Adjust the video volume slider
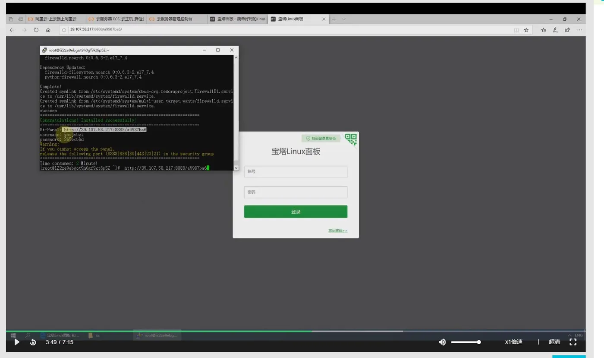This screenshot has width=604, height=358. [x=466, y=342]
